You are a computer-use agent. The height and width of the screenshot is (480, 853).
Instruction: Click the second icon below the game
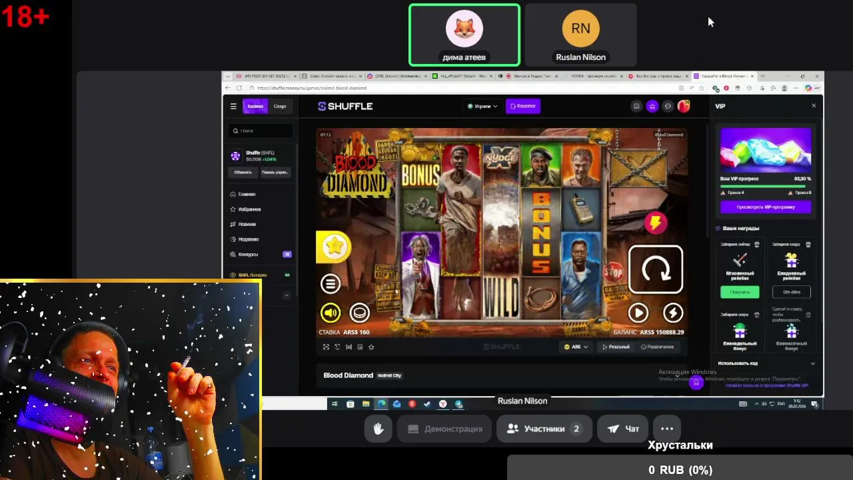point(337,347)
